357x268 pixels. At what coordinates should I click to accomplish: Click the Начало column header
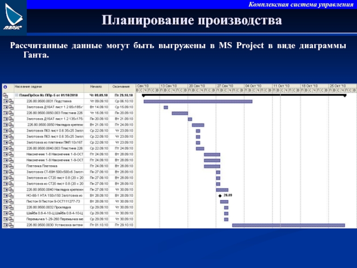[96, 87]
